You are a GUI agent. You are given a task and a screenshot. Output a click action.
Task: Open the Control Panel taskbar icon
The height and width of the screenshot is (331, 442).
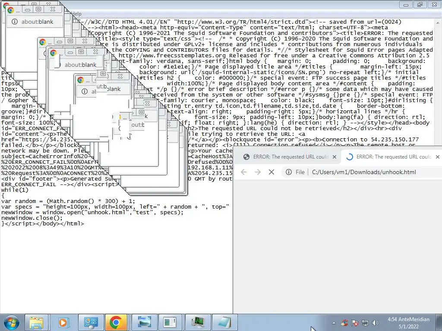91,322
